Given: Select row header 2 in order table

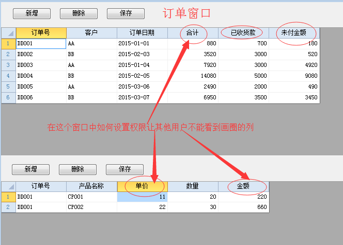Looking at the screenshot, I should point(9,54).
